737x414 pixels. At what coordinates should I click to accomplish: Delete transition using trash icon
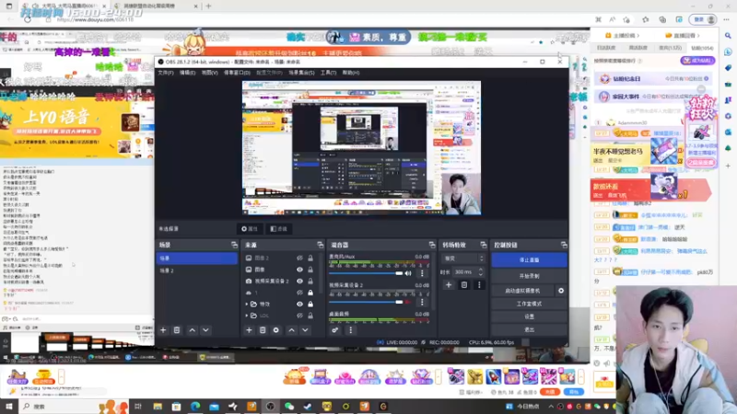tap(464, 284)
